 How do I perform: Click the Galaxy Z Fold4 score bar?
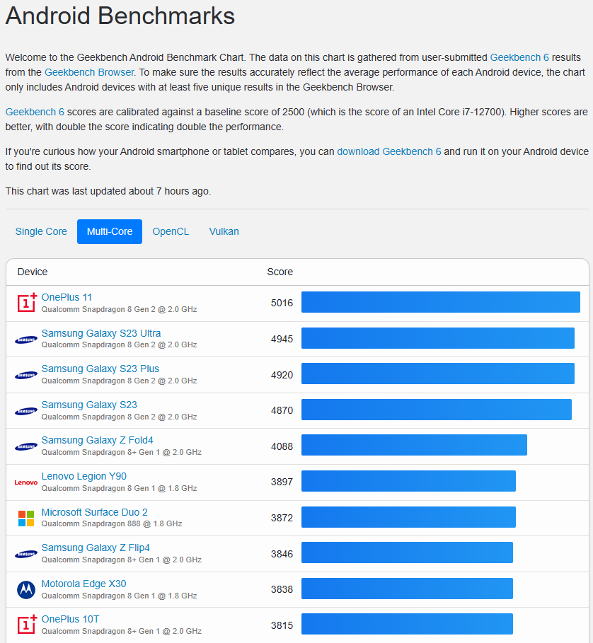tap(414, 445)
